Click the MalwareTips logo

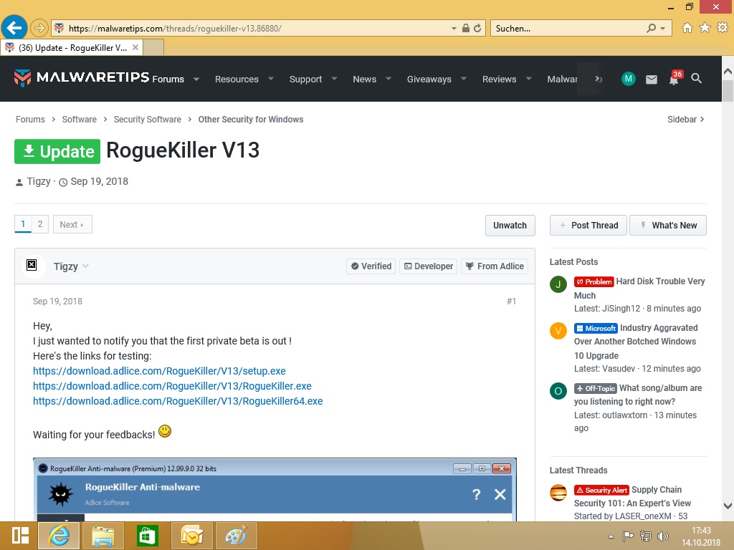[82, 77]
